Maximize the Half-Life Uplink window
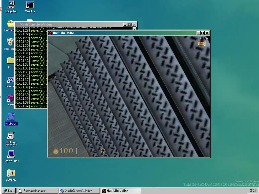 [203, 33]
